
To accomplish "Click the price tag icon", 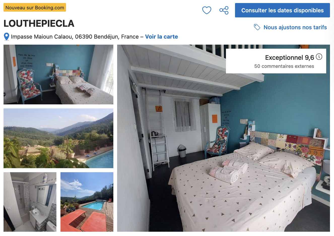I will pyautogui.click(x=257, y=27).
